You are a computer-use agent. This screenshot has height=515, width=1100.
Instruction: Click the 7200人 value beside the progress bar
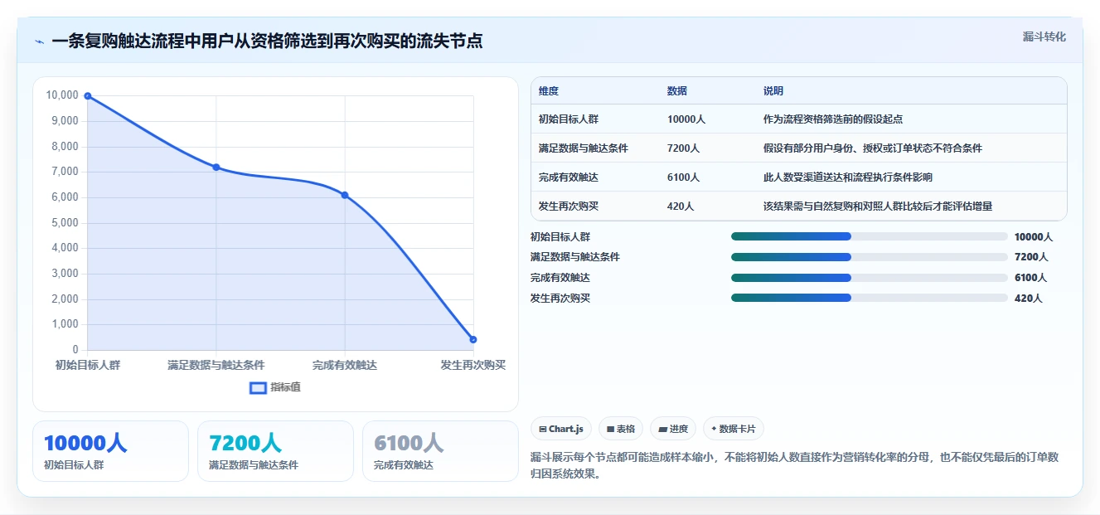pos(1030,257)
